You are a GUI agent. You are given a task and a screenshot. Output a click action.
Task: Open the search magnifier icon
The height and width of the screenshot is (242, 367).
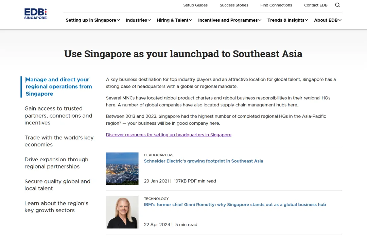(337, 5)
